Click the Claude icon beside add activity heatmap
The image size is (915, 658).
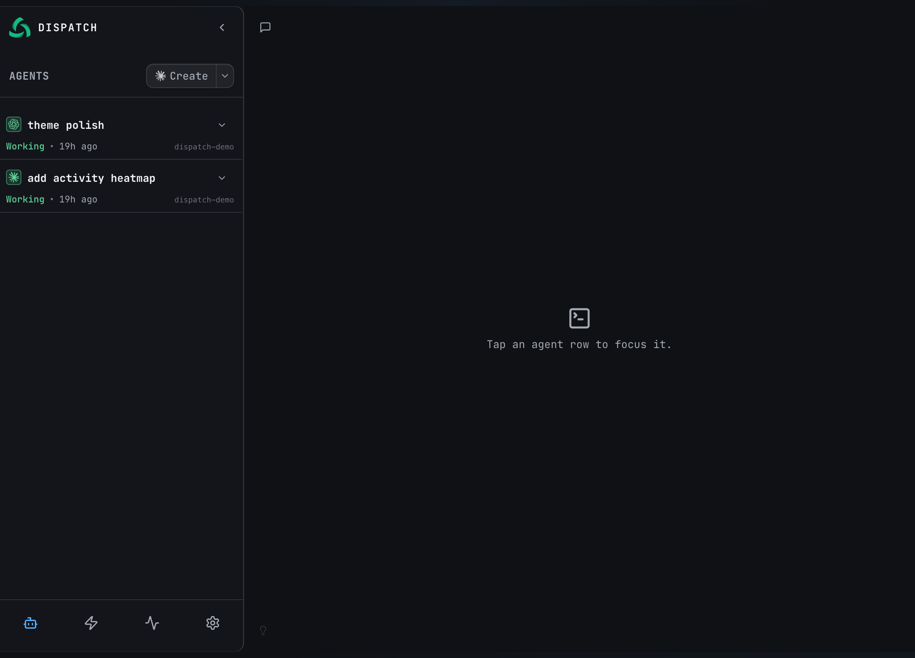click(x=14, y=177)
